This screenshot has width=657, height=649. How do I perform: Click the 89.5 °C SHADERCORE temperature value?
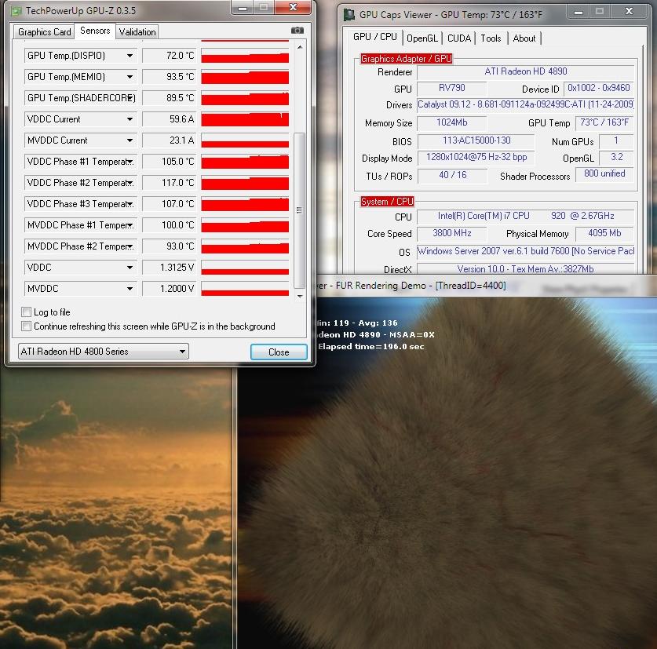click(170, 97)
